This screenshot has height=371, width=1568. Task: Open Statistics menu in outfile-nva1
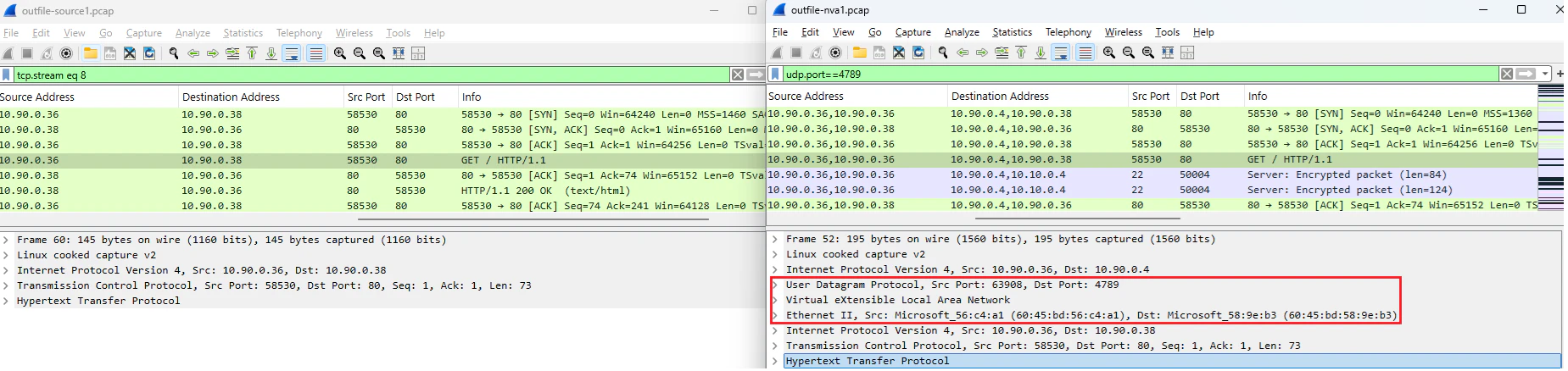coord(1012,32)
